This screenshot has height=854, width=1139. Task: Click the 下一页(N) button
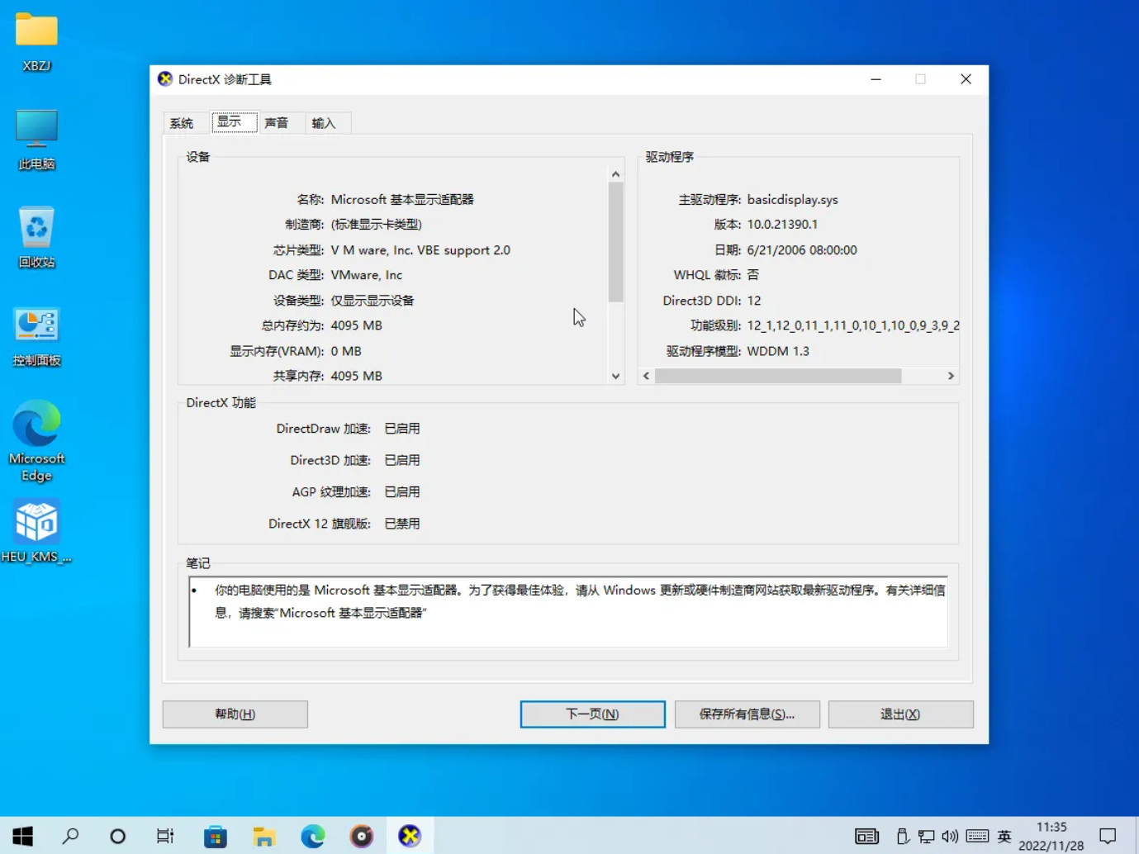pos(591,714)
